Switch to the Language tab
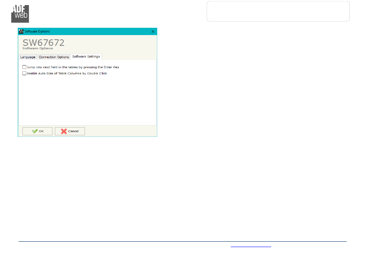 click(x=28, y=57)
